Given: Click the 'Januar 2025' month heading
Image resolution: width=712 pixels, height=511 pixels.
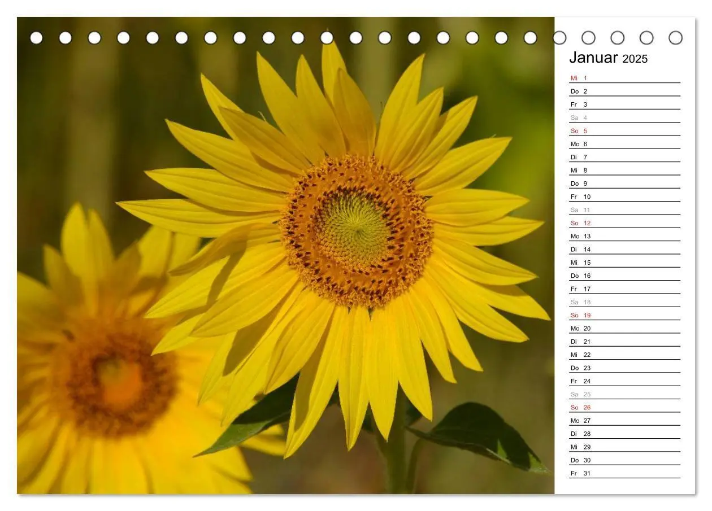Looking at the screenshot, I should [x=608, y=58].
